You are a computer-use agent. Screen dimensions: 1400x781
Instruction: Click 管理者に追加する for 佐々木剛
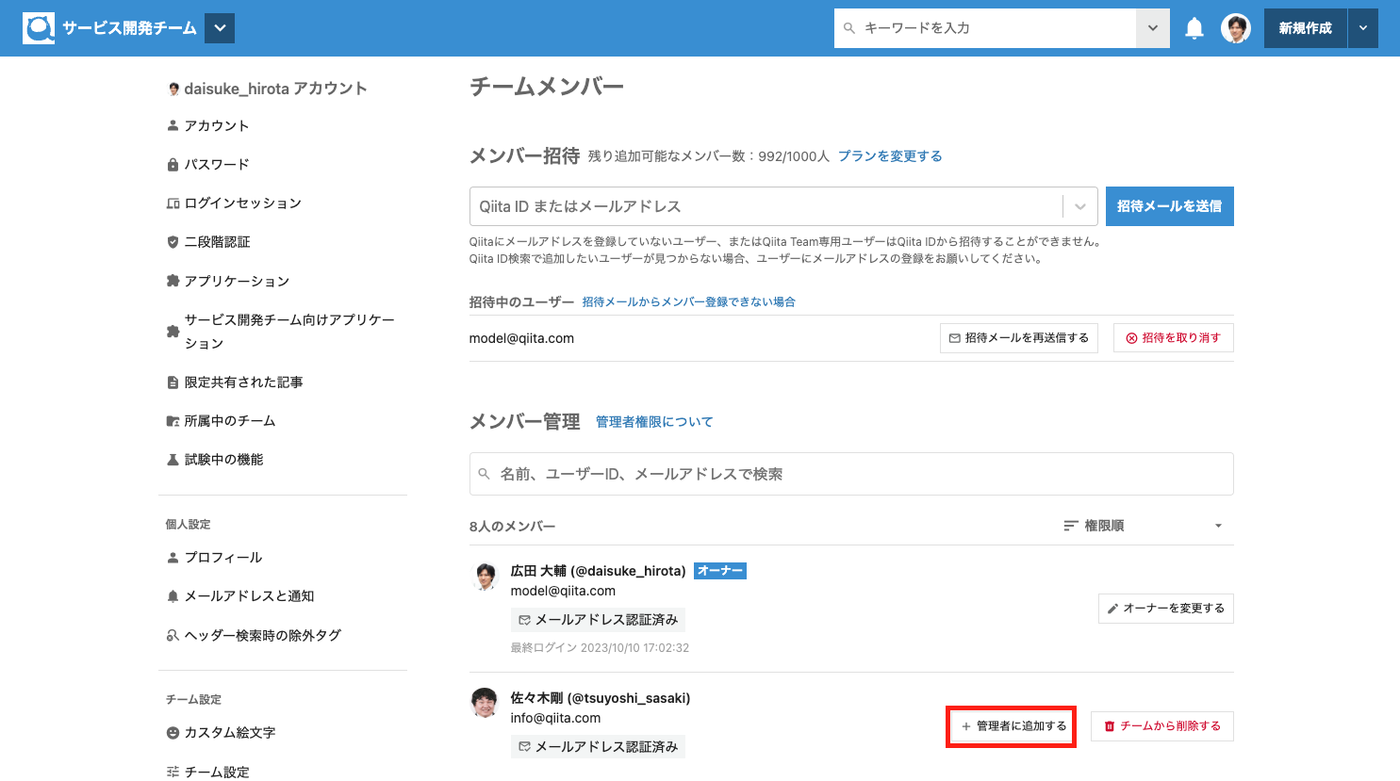click(x=1012, y=726)
